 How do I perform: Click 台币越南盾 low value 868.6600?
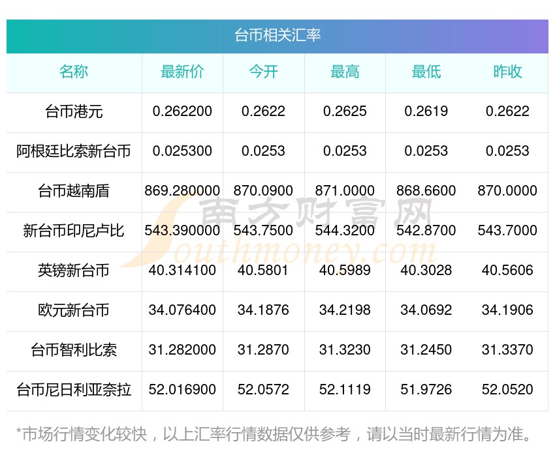click(x=426, y=191)
